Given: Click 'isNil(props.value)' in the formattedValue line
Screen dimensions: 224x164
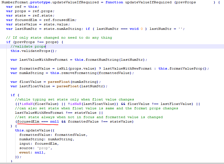Looking at the screenshot, I should tap(76, 69).
